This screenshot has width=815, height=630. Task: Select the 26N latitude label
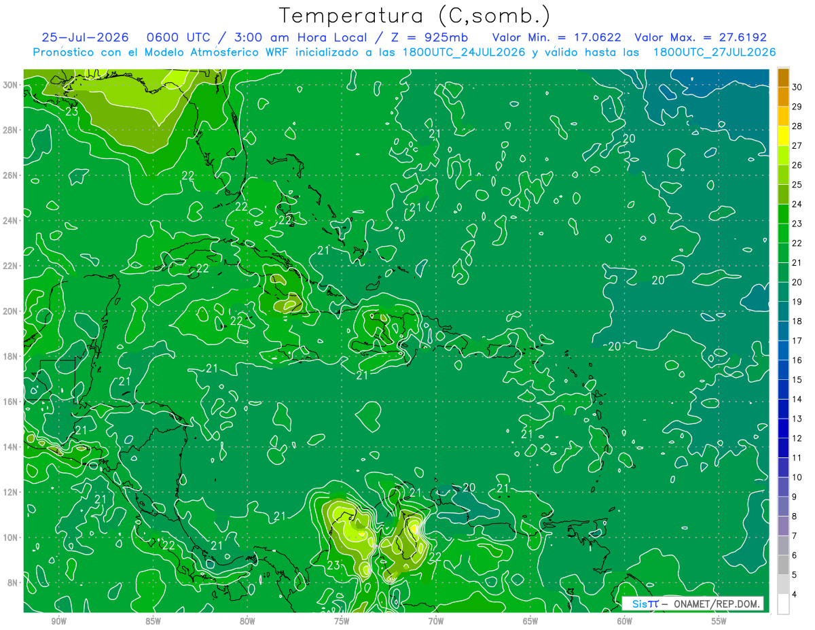[x=10, y=175]
